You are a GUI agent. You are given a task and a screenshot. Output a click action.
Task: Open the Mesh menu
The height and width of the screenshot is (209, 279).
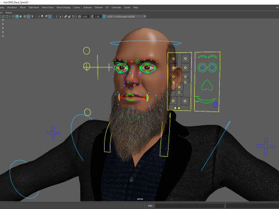[x=23, y=8]
